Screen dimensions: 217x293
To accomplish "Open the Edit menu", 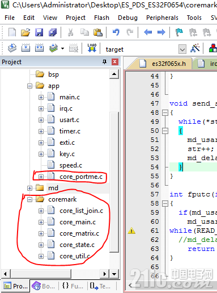I will pos(29,18).
